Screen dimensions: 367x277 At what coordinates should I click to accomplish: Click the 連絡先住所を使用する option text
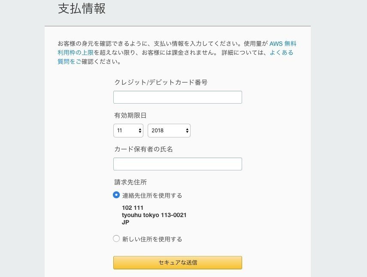pos(152,196)
